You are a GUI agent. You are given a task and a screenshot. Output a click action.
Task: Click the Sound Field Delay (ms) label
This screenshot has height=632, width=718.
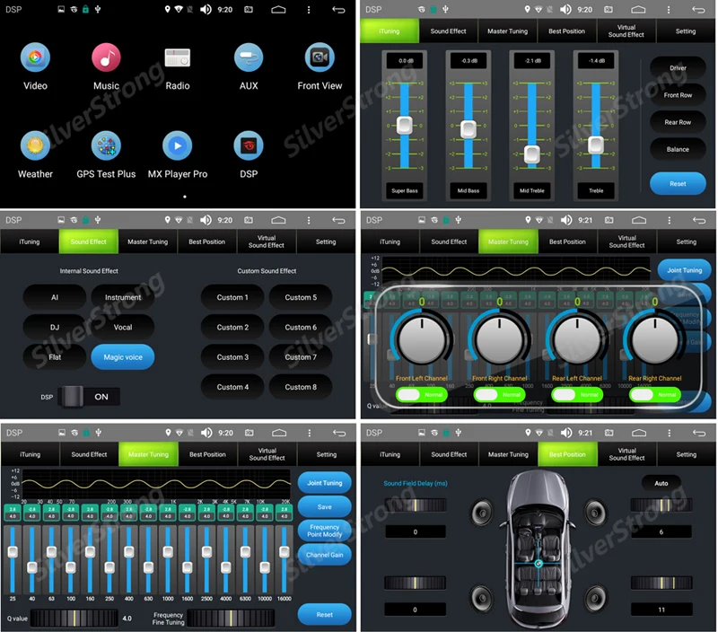click(x=416, y=483)
